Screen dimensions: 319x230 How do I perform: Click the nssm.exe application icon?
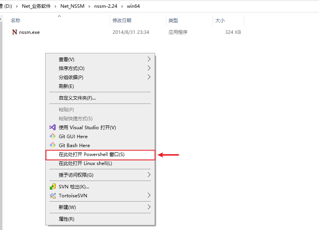[14, 32]
